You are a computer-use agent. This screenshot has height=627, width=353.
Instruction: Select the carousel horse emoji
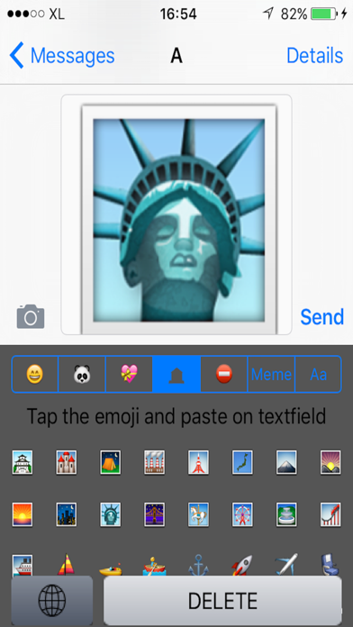(x=198, y=514)
